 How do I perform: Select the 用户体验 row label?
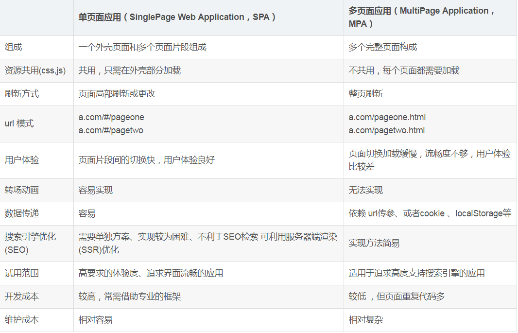22,160
